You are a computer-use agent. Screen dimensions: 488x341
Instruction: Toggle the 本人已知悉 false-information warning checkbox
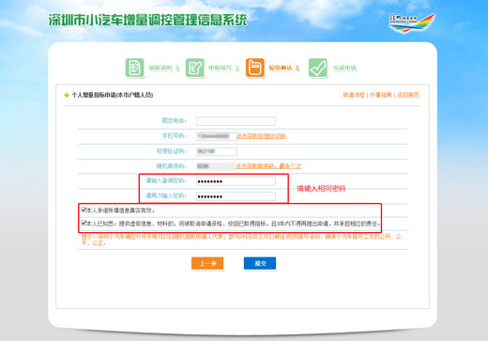[x=84, y=223]
